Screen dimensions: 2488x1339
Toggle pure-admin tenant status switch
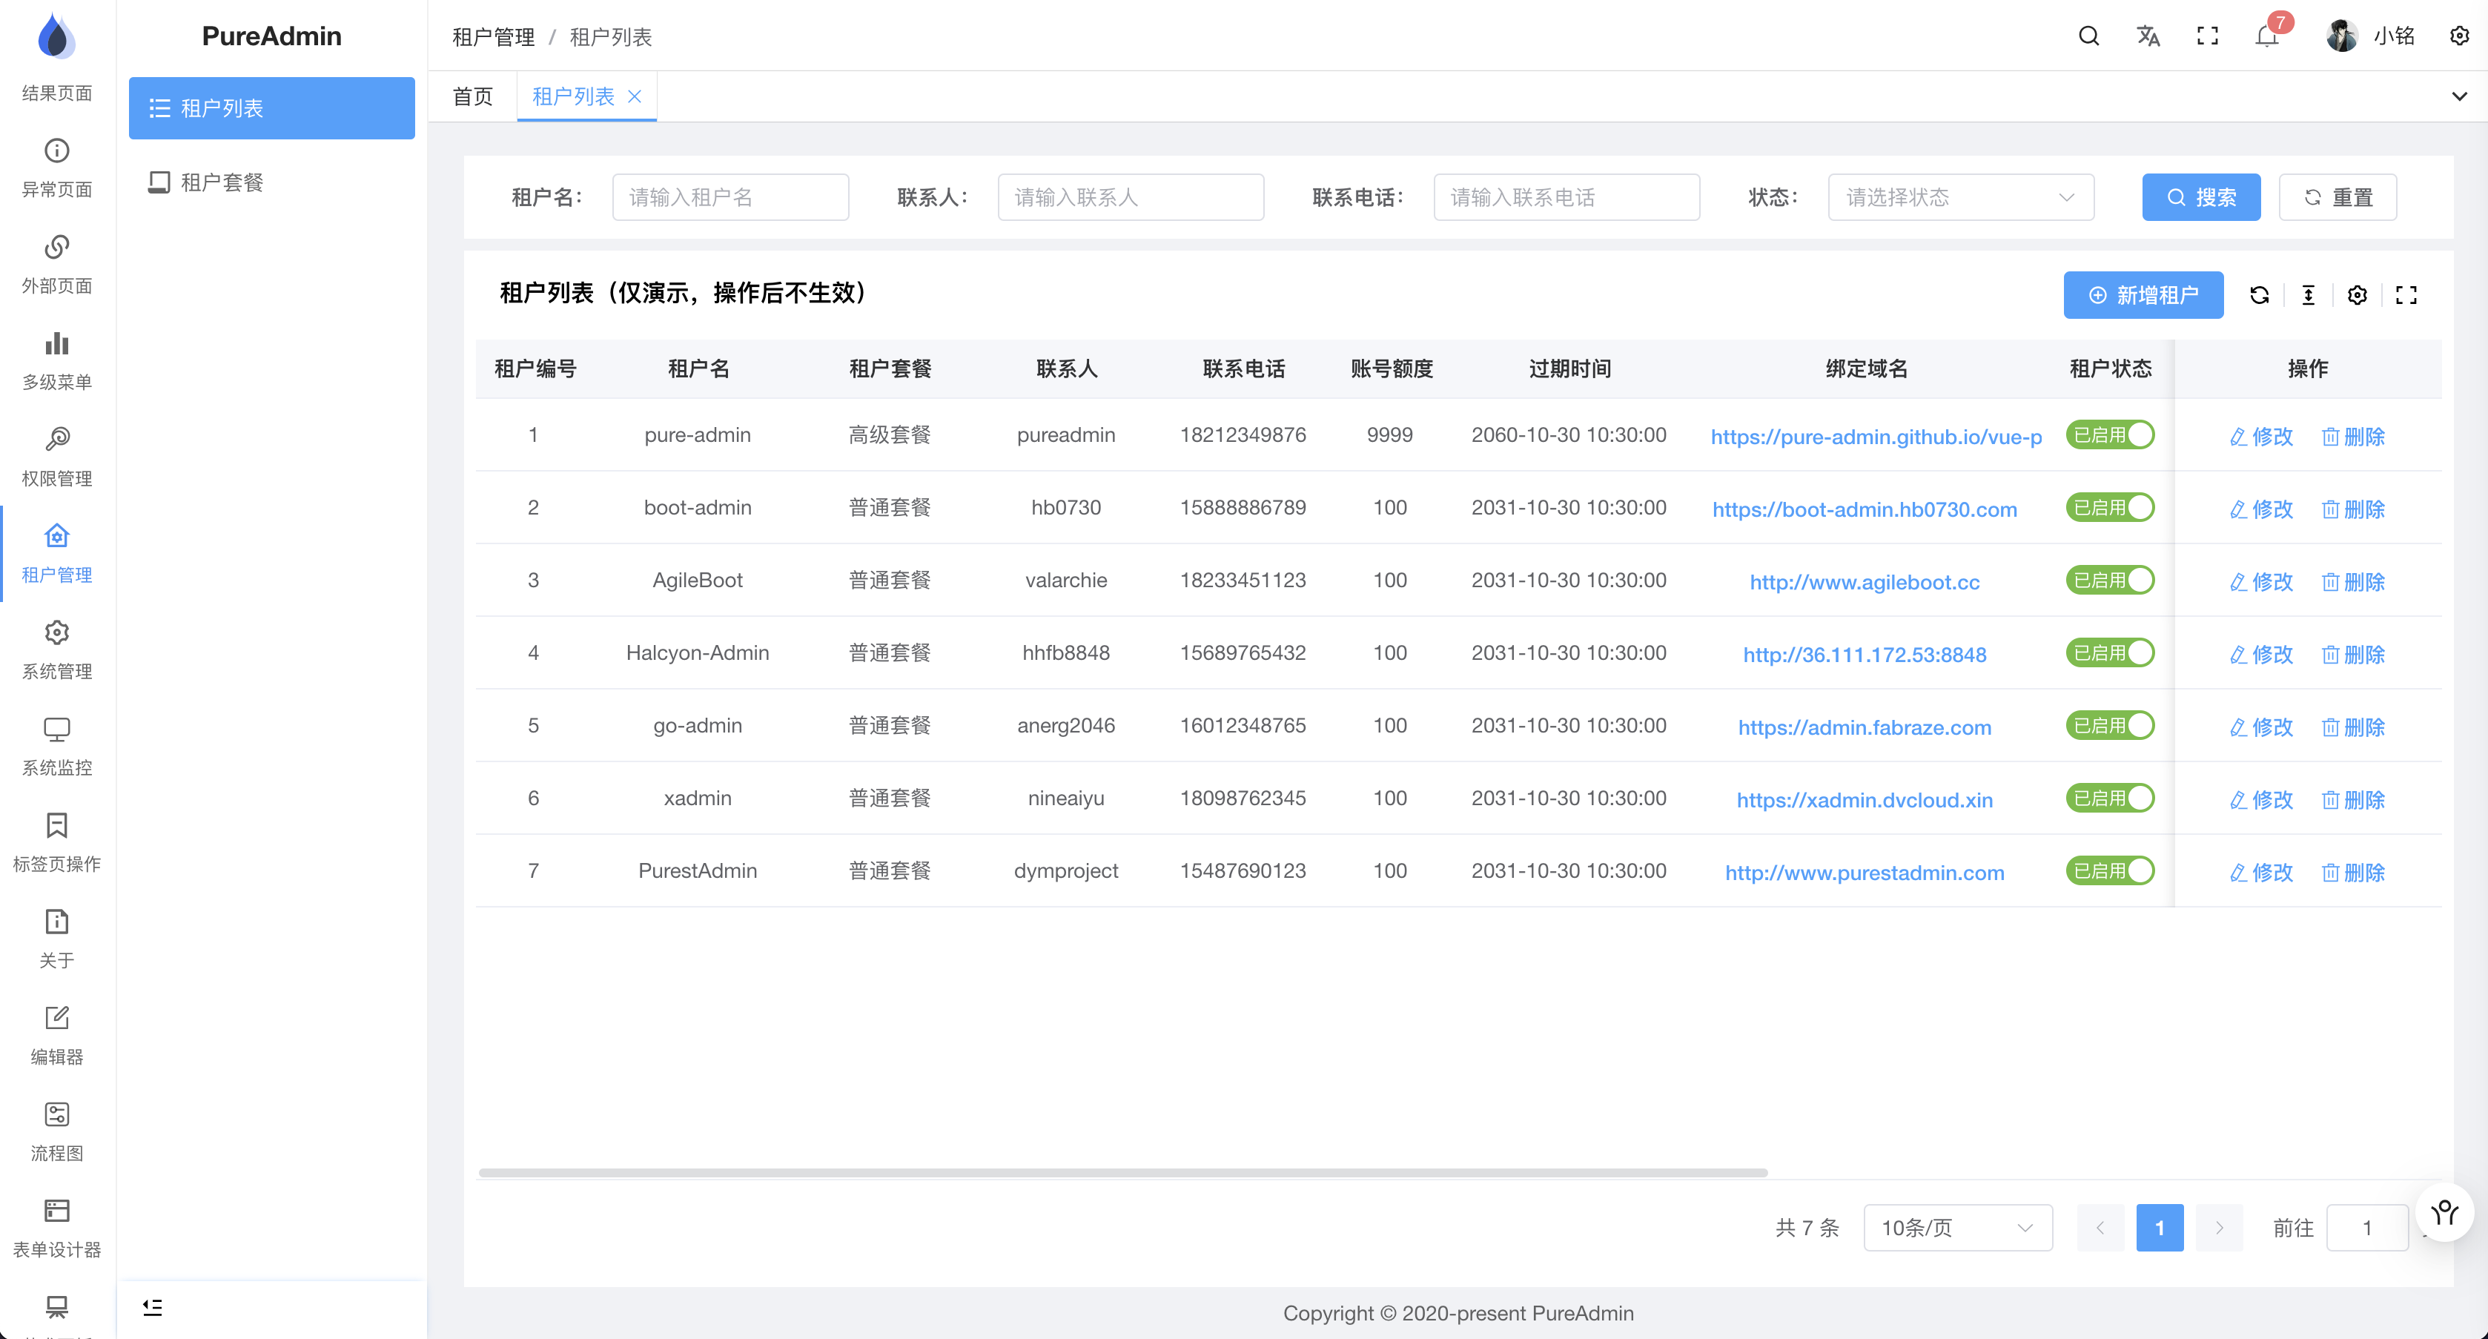2111,434
